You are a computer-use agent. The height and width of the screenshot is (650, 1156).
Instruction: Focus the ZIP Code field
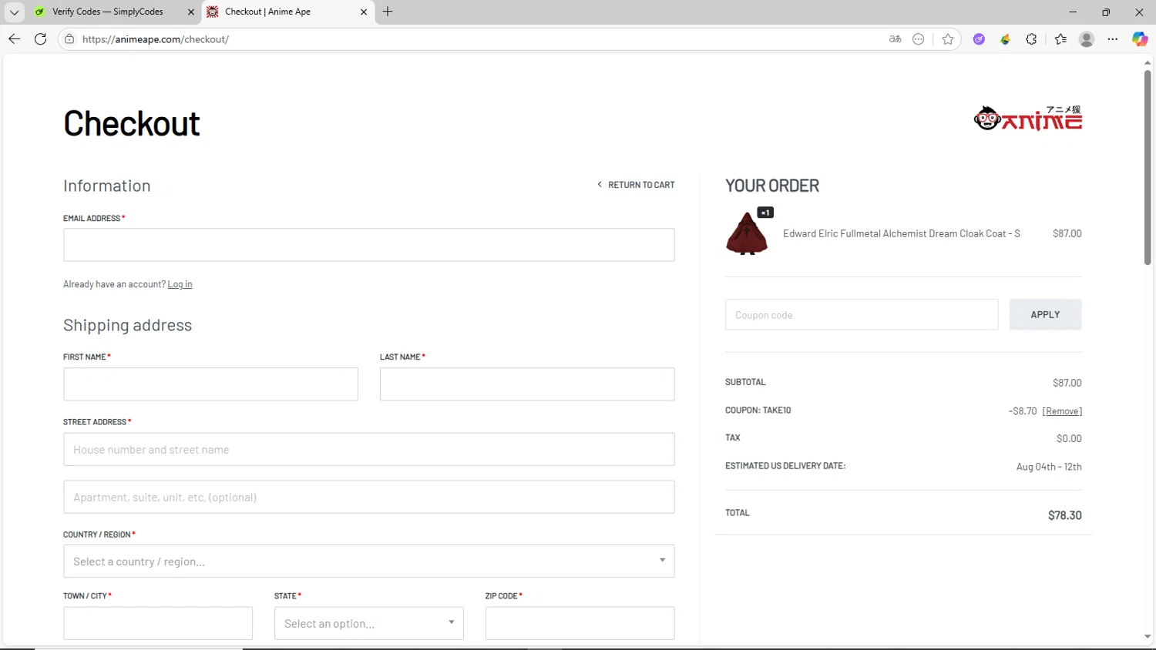pyautogui.click(x=580, y=623)
